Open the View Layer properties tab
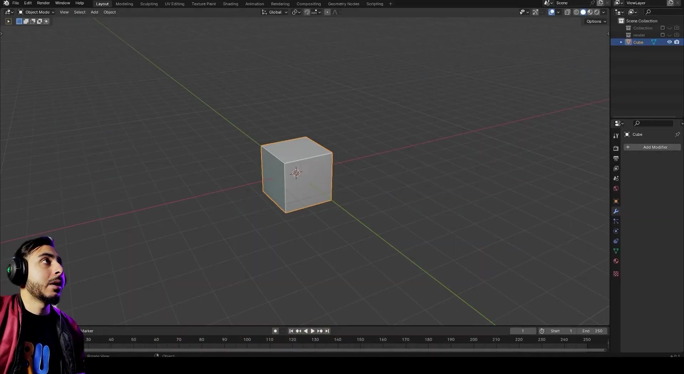Viewport: 684px width, 374px height. click(616, 168)
